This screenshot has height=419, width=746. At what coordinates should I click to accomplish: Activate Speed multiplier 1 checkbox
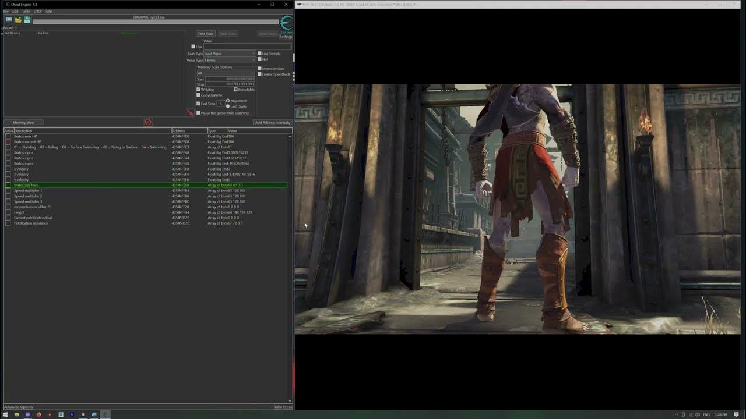tap(8, 191)
